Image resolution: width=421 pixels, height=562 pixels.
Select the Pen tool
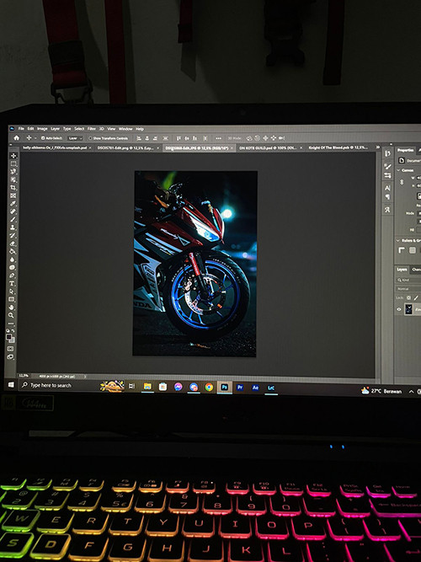coord(13,276)
